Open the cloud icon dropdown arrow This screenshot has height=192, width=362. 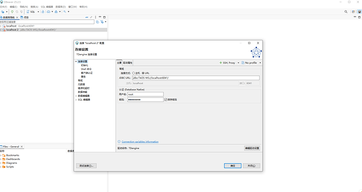pyautogui.click(x=52, y=12)
